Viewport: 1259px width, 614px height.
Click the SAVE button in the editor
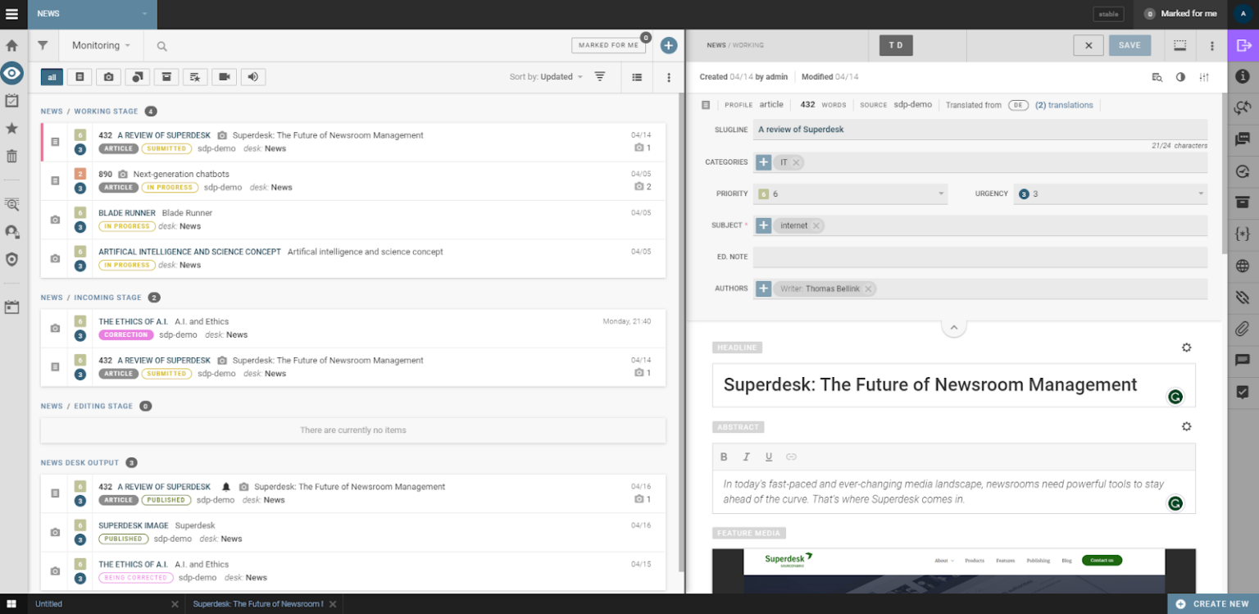pos(1129,45)
